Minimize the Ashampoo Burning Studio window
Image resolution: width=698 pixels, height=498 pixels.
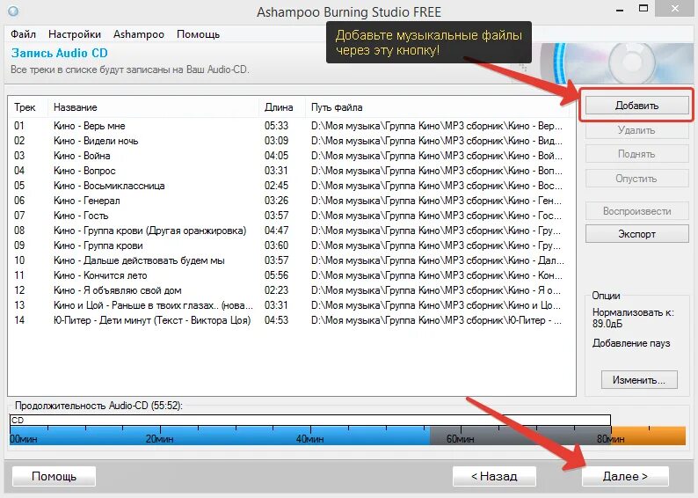620,10
